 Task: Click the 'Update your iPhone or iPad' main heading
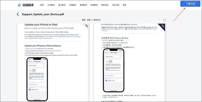click(41, 25)
